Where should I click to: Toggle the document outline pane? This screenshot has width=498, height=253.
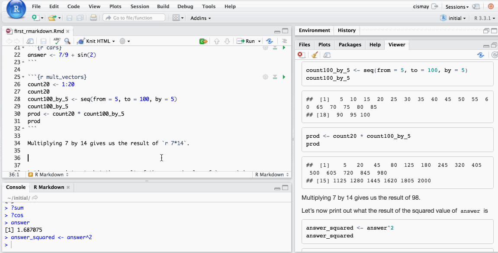[x=284, y=41]
